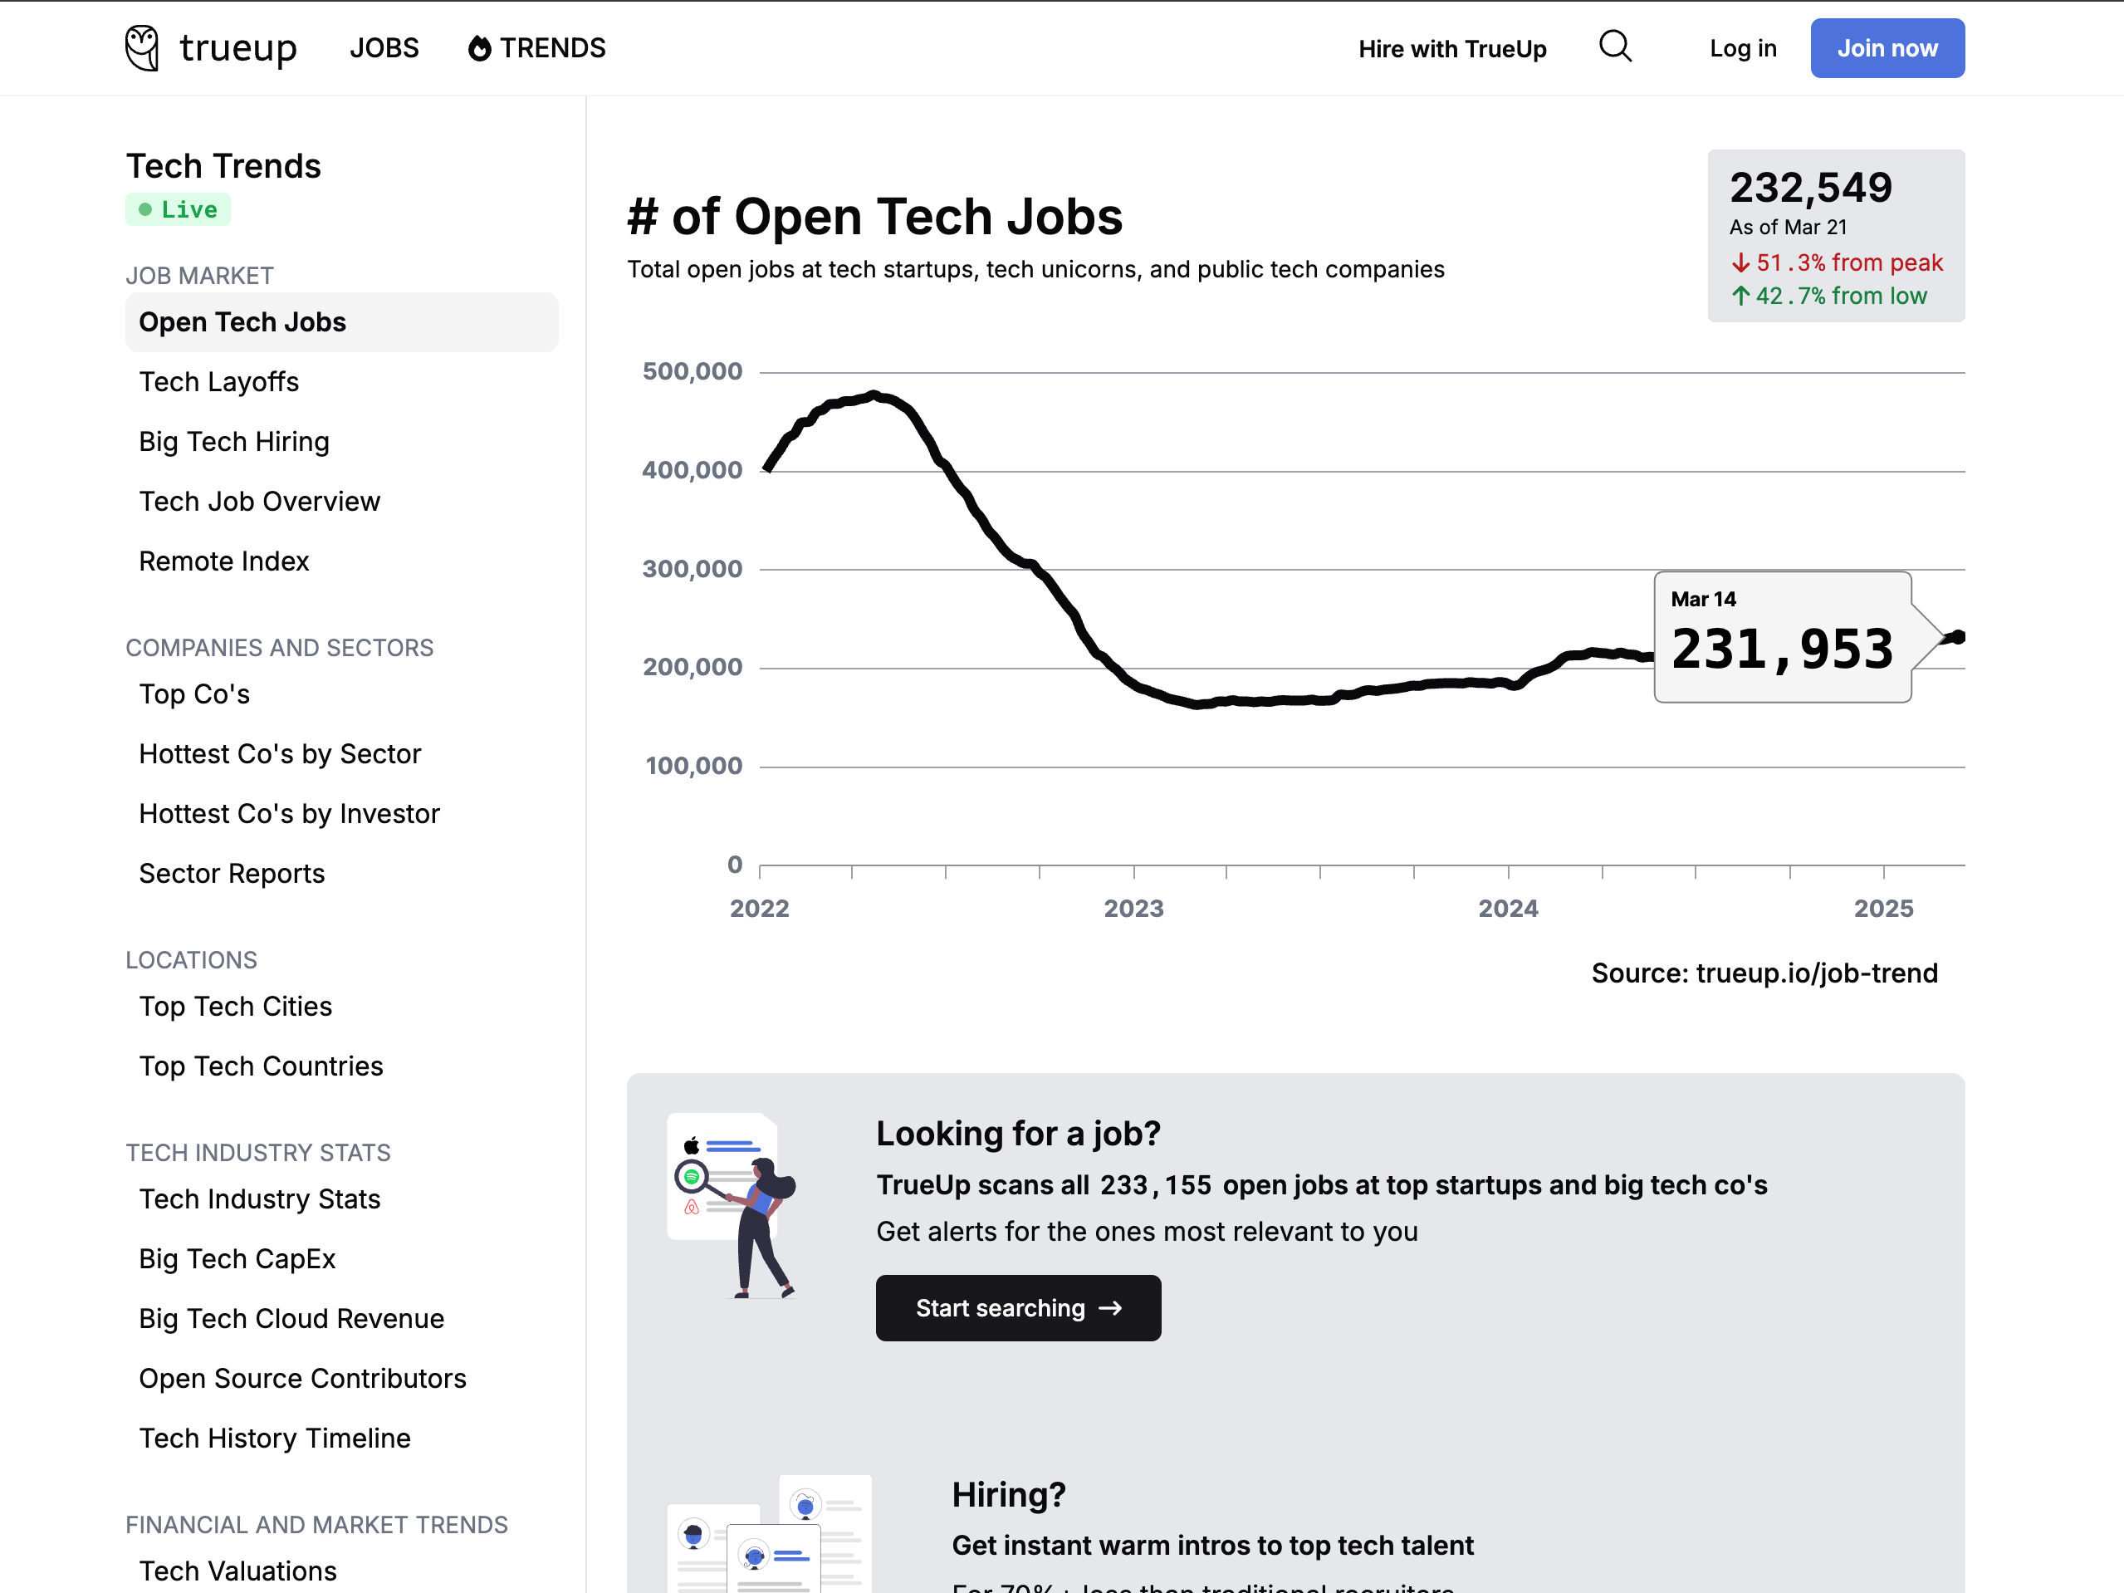
Task: Click the 'Hiring?' heading
Action: [x=1008, y=1494]
